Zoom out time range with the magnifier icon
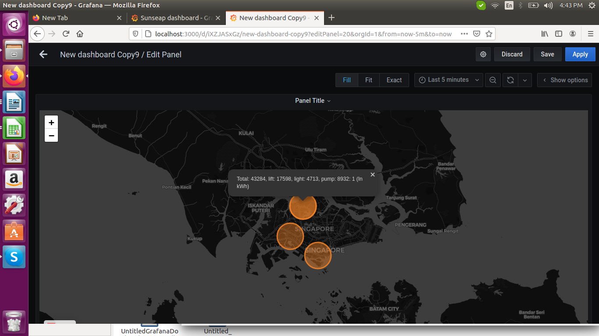Viewport: 599px width, 336px height. click(492, 80)
